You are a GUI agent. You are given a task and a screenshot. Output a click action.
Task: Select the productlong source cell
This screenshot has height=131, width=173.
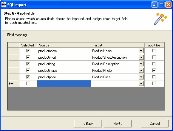64,64
